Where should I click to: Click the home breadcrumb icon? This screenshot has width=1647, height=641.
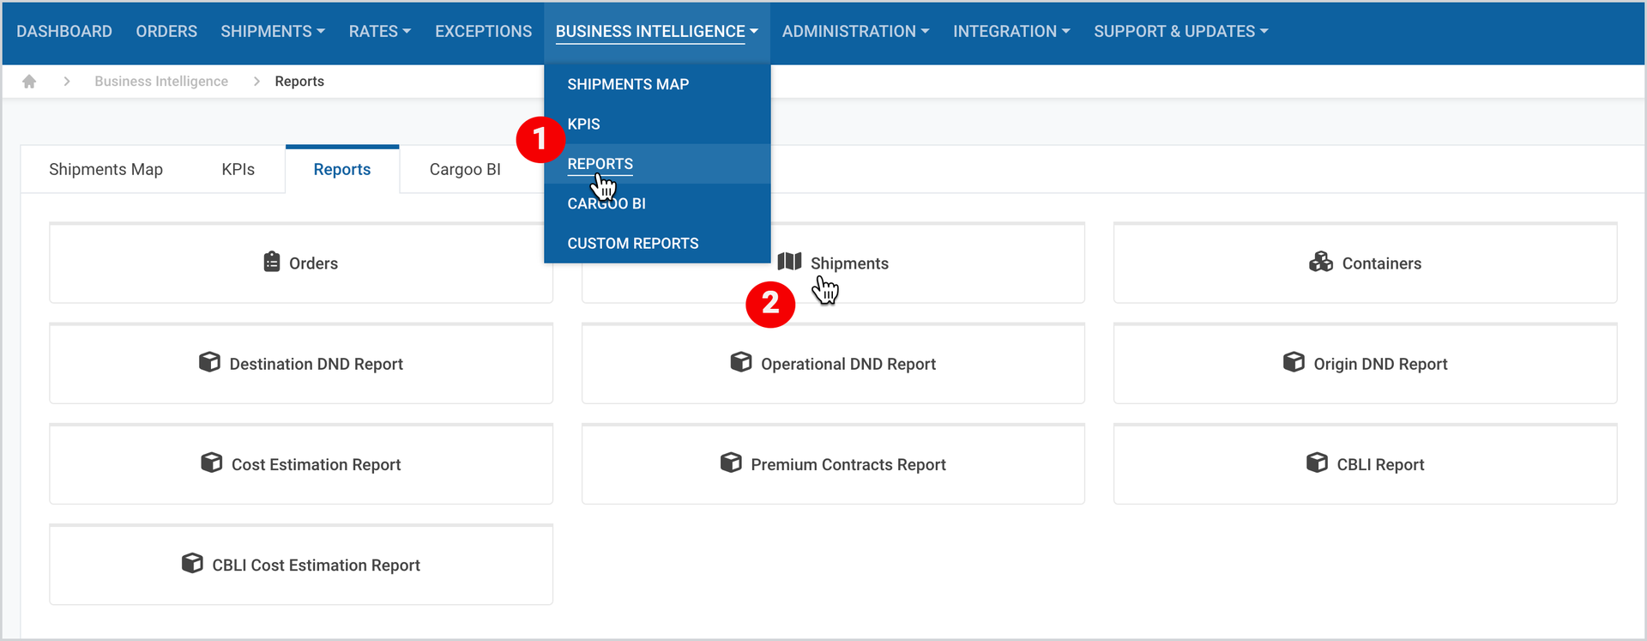pyautogui.click(x=29, y=82)
